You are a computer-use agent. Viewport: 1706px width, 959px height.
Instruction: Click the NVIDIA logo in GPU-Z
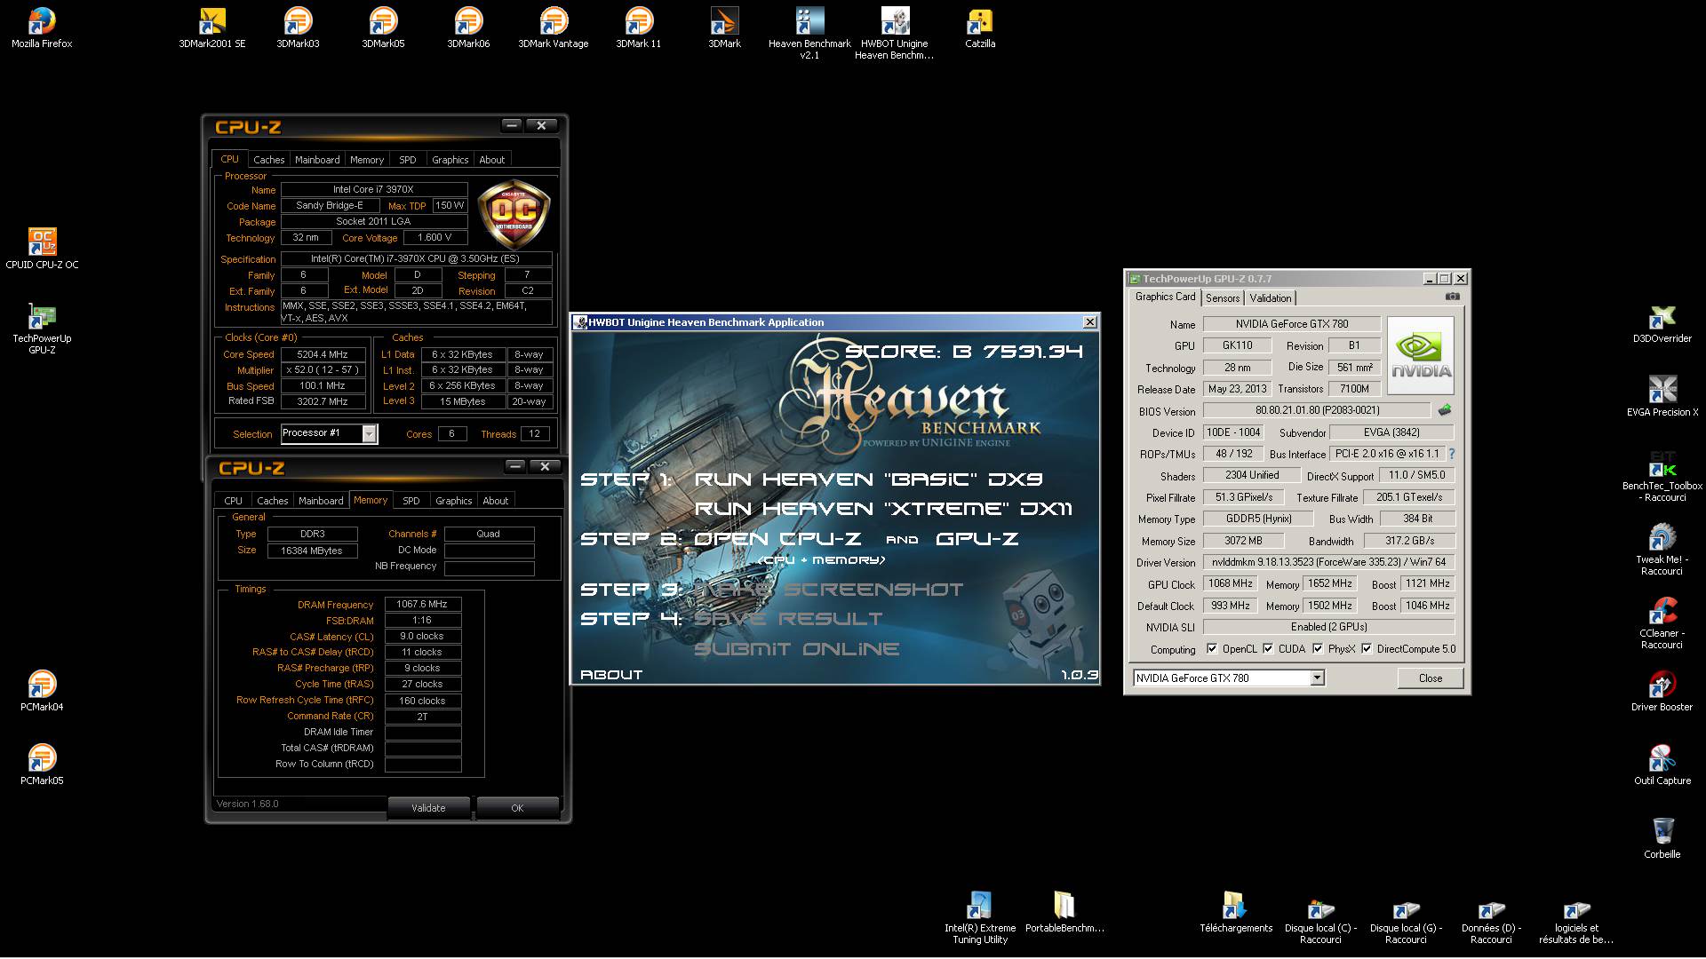pos(1421,357)
